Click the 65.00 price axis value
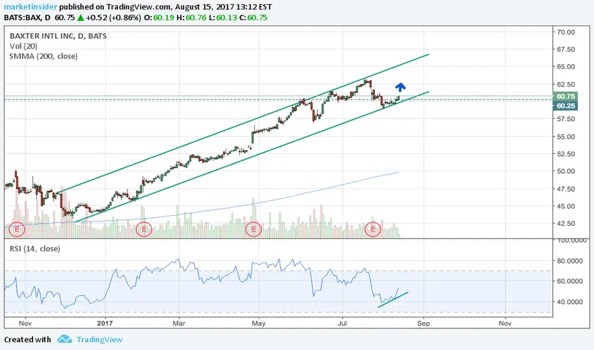Image resolution: width=594 pixels, height=350 pixels. [x=565, y=67]
